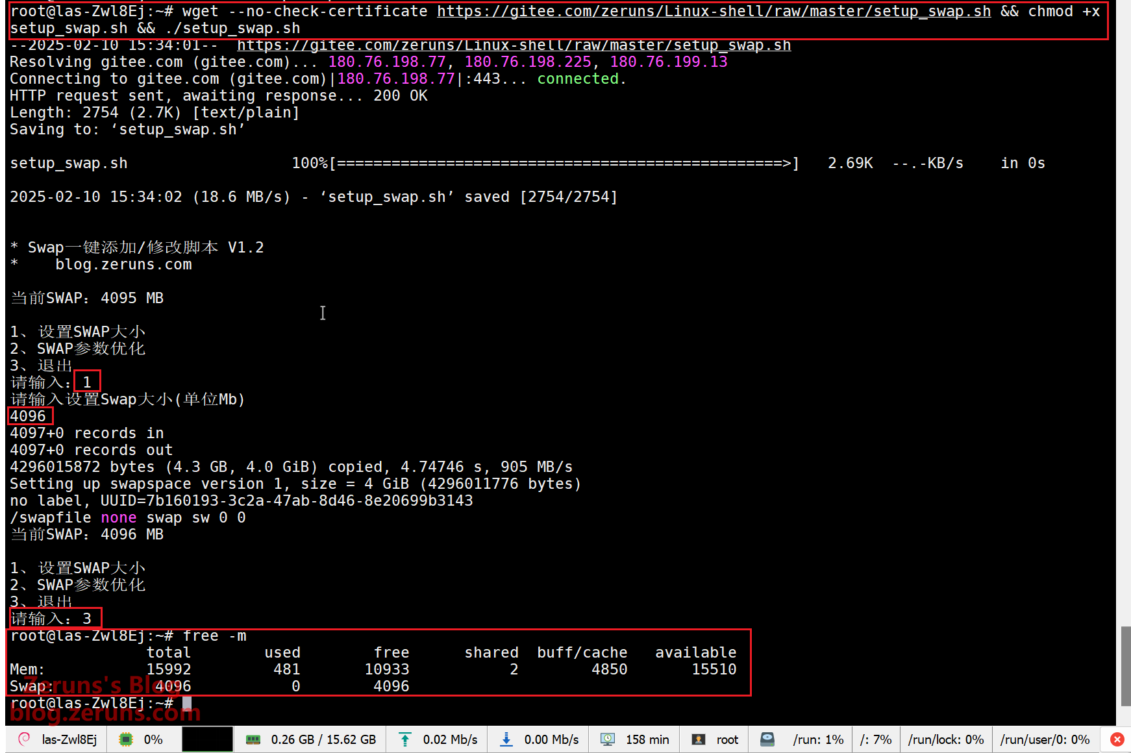Click the gitee URL on the timestamp line
The image size is (1131, 753).
[514, 45]
